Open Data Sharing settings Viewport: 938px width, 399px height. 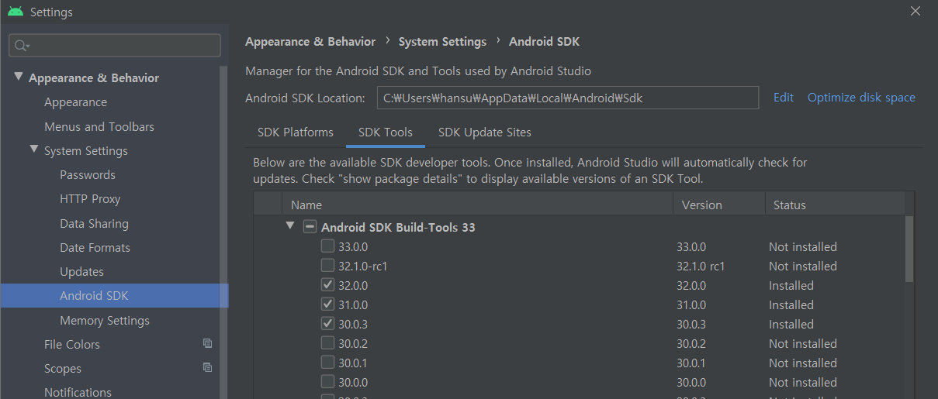point(94,224)
